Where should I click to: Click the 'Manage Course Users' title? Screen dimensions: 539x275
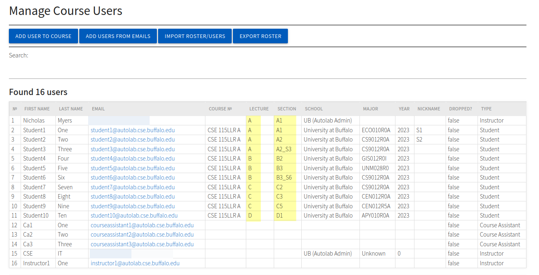click(x=66, y=11)
